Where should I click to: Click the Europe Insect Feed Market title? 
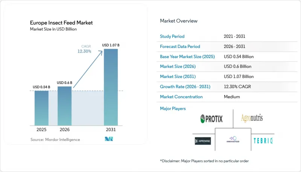pos(61,23)
